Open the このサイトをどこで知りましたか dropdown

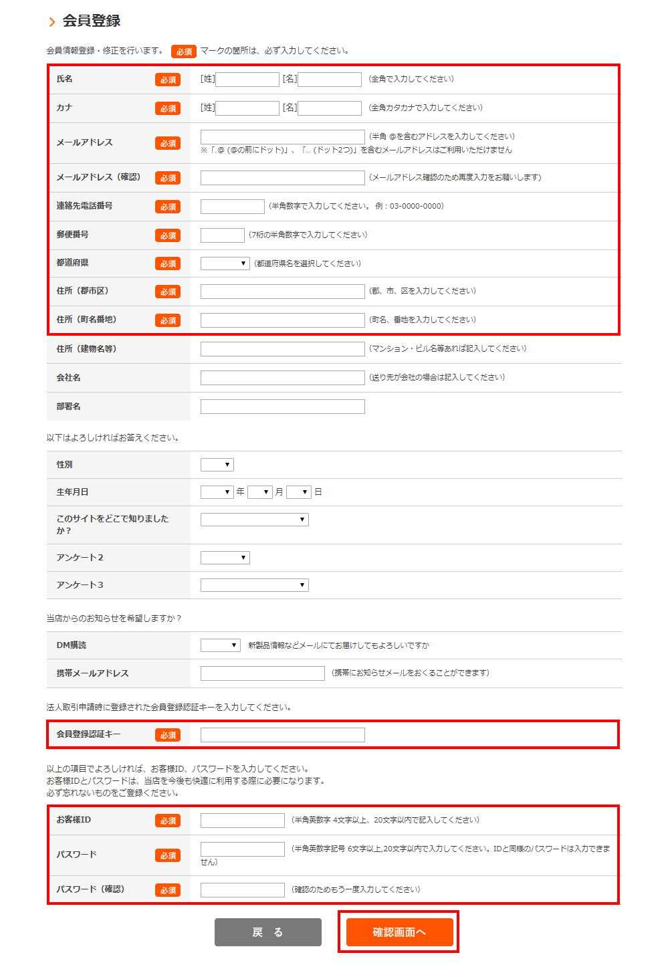point(254,520)
